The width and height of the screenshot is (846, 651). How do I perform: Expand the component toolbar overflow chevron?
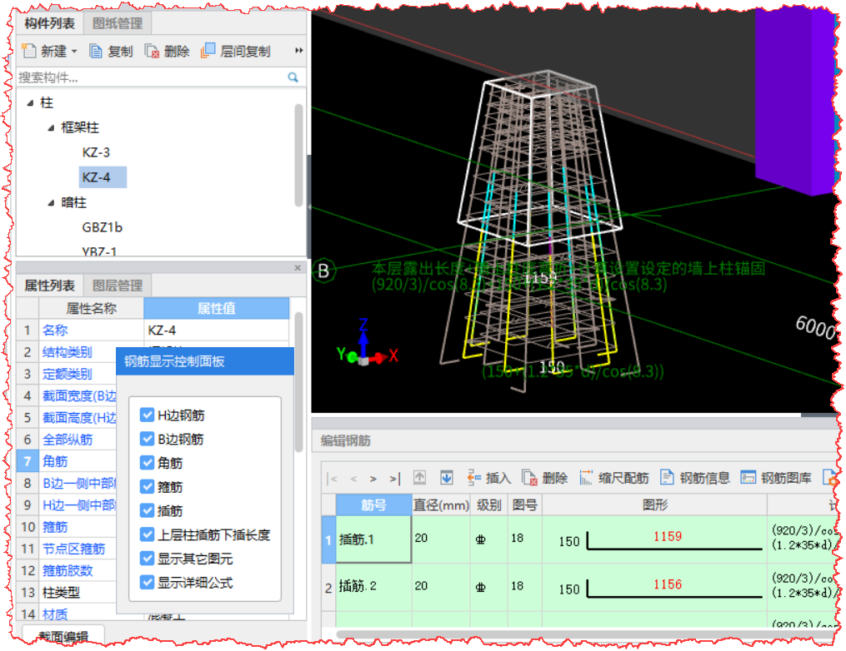298,51
